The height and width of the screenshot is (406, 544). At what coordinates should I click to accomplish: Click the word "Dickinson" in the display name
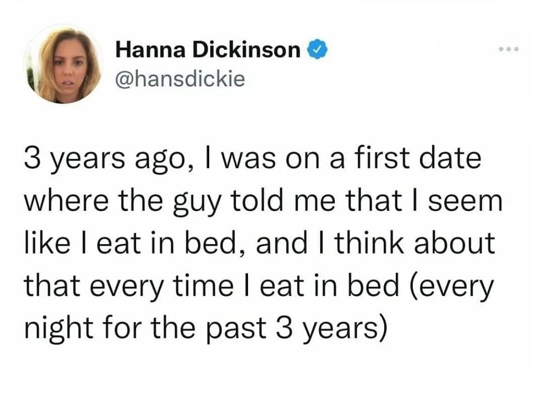tap(246, 50)
